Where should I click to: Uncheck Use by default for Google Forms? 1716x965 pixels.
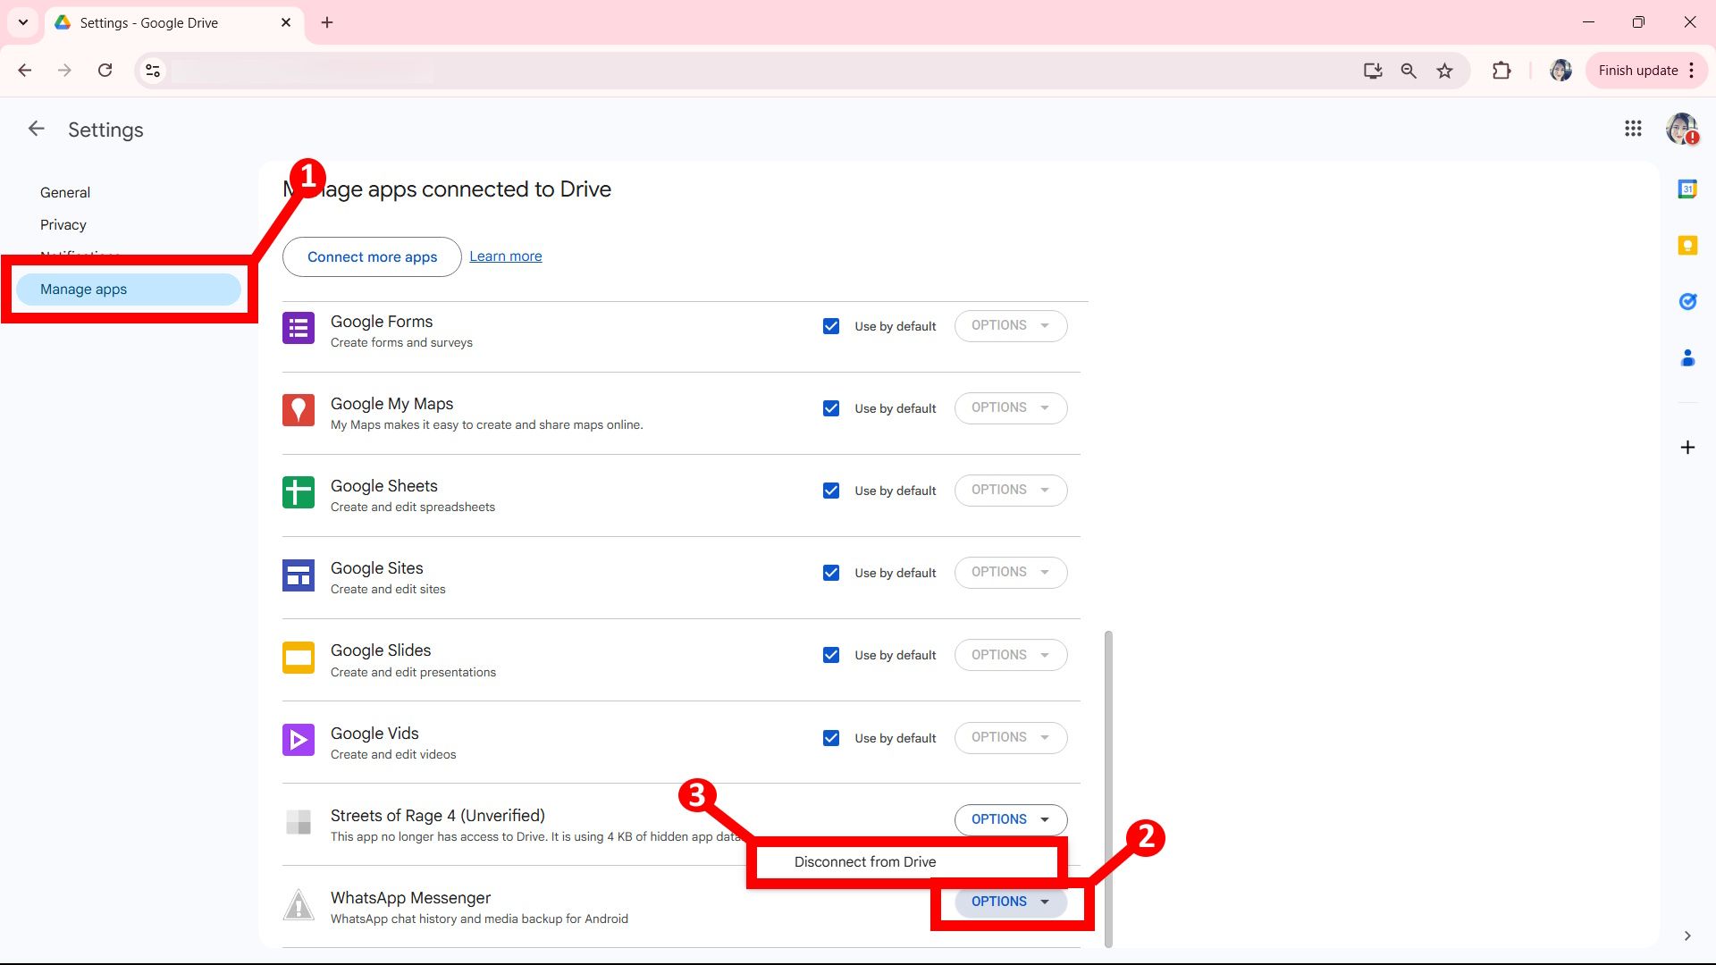click(x=831, y=325)
